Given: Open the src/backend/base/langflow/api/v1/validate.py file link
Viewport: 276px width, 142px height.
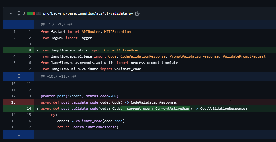Looking at the screenshot, I should [x=88, y=13].
